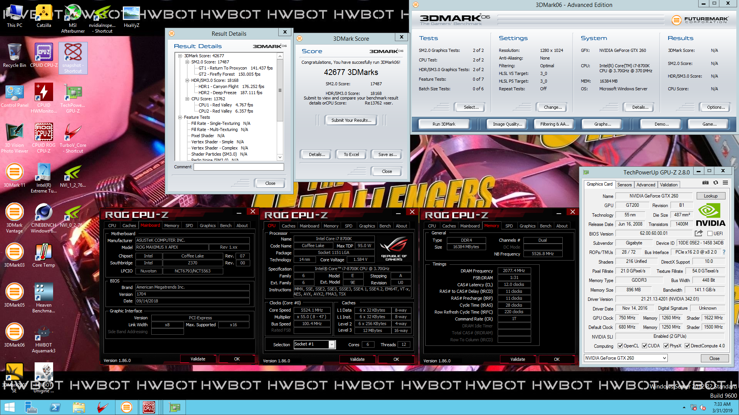The image size is (739, 415).
Task: Click the BIOS share/export arrow icon in GPU-Z
Action: (699, 233)
